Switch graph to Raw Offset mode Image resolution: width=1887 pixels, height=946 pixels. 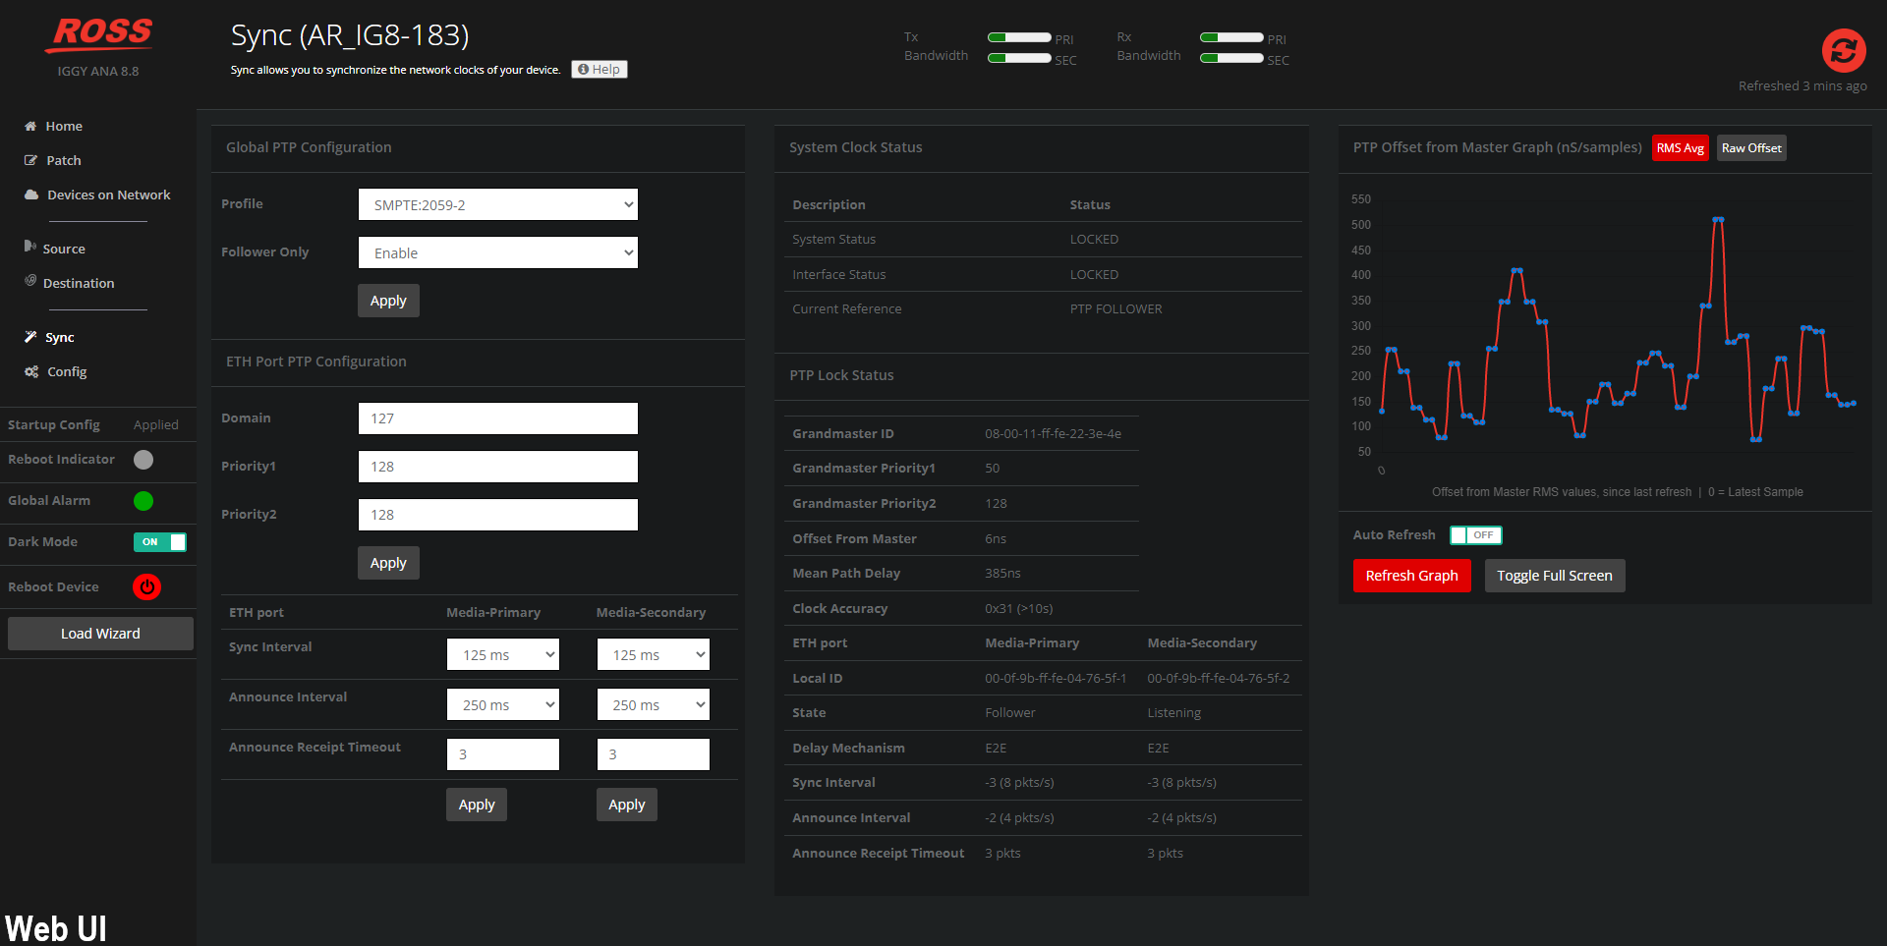[1751, 148]
